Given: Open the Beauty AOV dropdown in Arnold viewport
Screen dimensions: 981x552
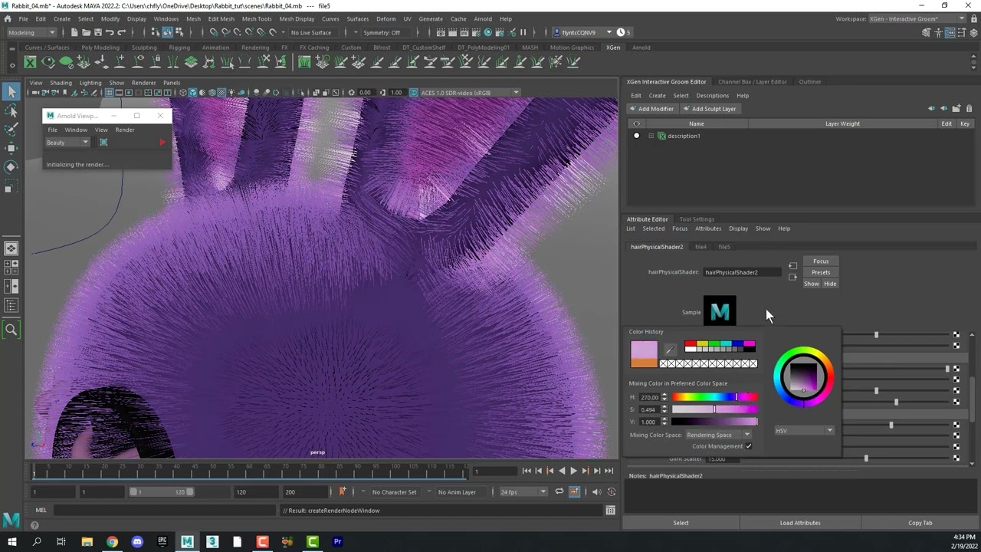Looking at the screenshot, I should click(67, 143).
